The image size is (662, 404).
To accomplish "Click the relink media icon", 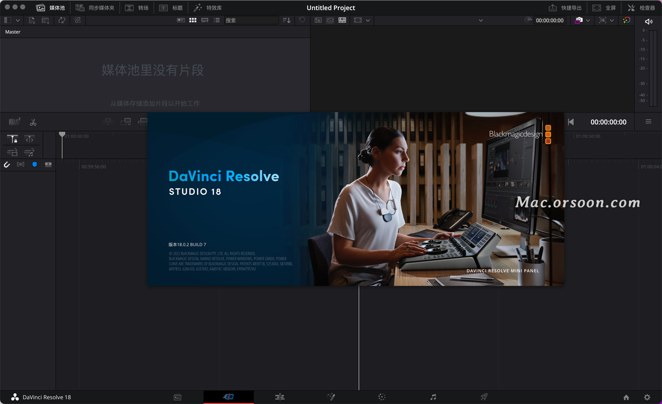I will tap(78, 20).
